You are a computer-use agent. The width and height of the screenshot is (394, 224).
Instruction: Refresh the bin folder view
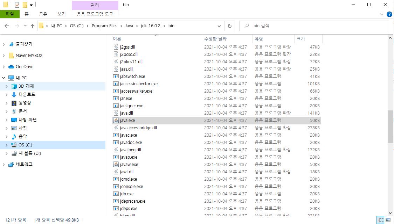tap(229, 26)
